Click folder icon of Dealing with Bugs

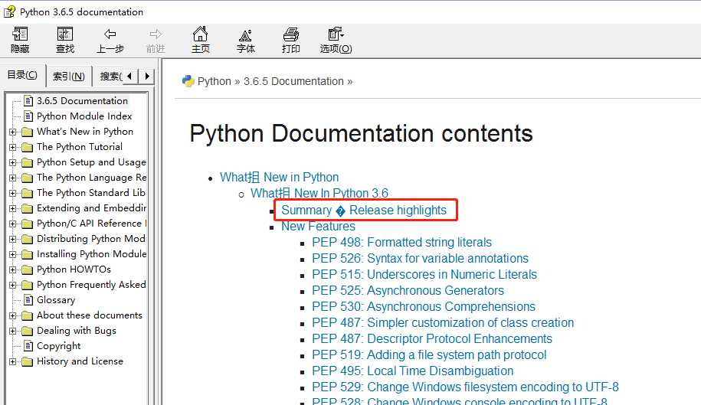click(x=28, y=331)
